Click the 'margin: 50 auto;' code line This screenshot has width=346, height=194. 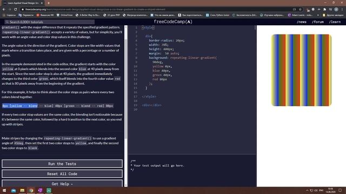click(164, 53)
